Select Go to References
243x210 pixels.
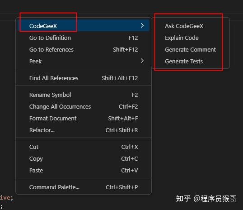(84, 49)
